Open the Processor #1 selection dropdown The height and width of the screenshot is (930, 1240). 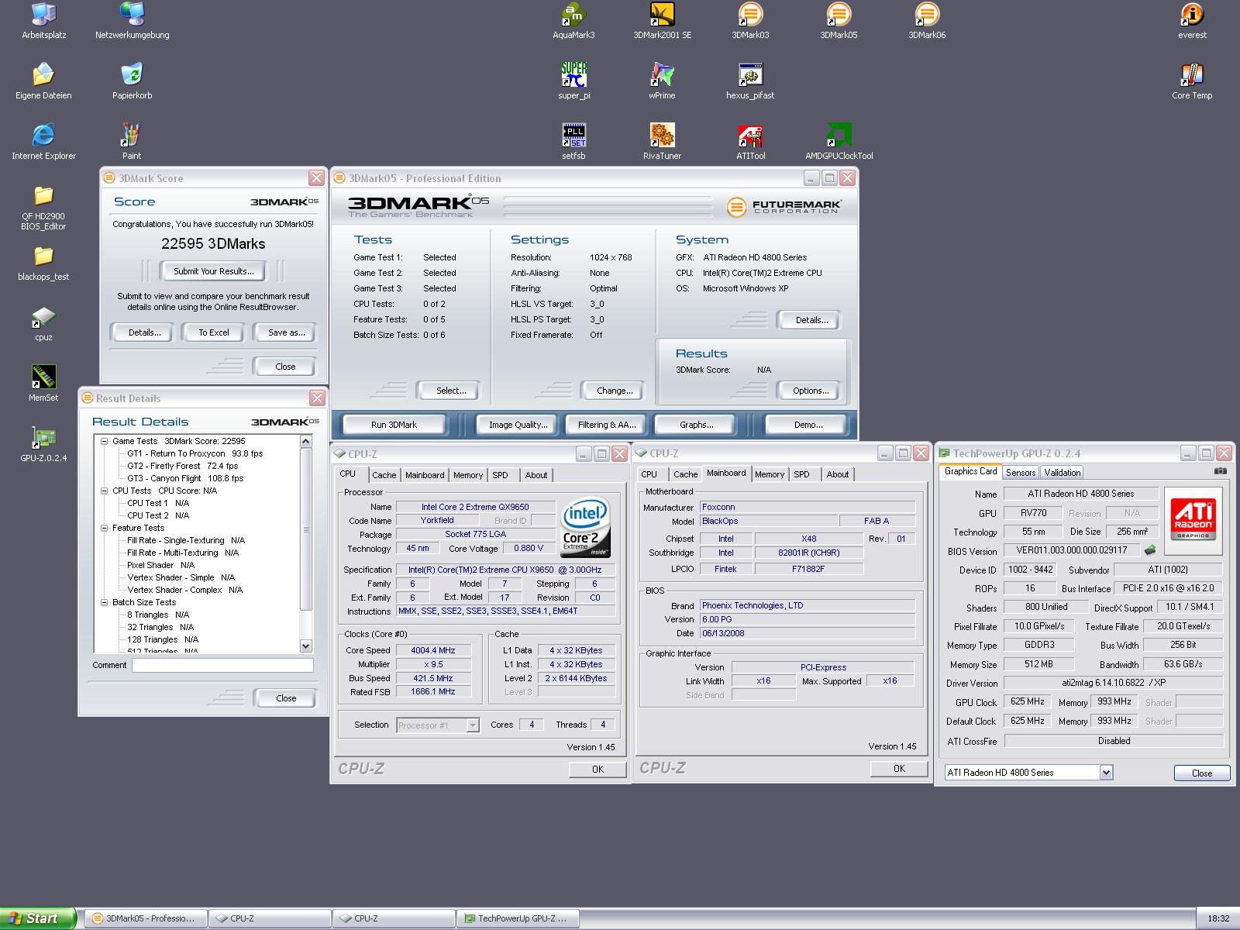[473, 725]
